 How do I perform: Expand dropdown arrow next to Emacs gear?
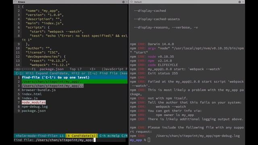tap(127, 2)
